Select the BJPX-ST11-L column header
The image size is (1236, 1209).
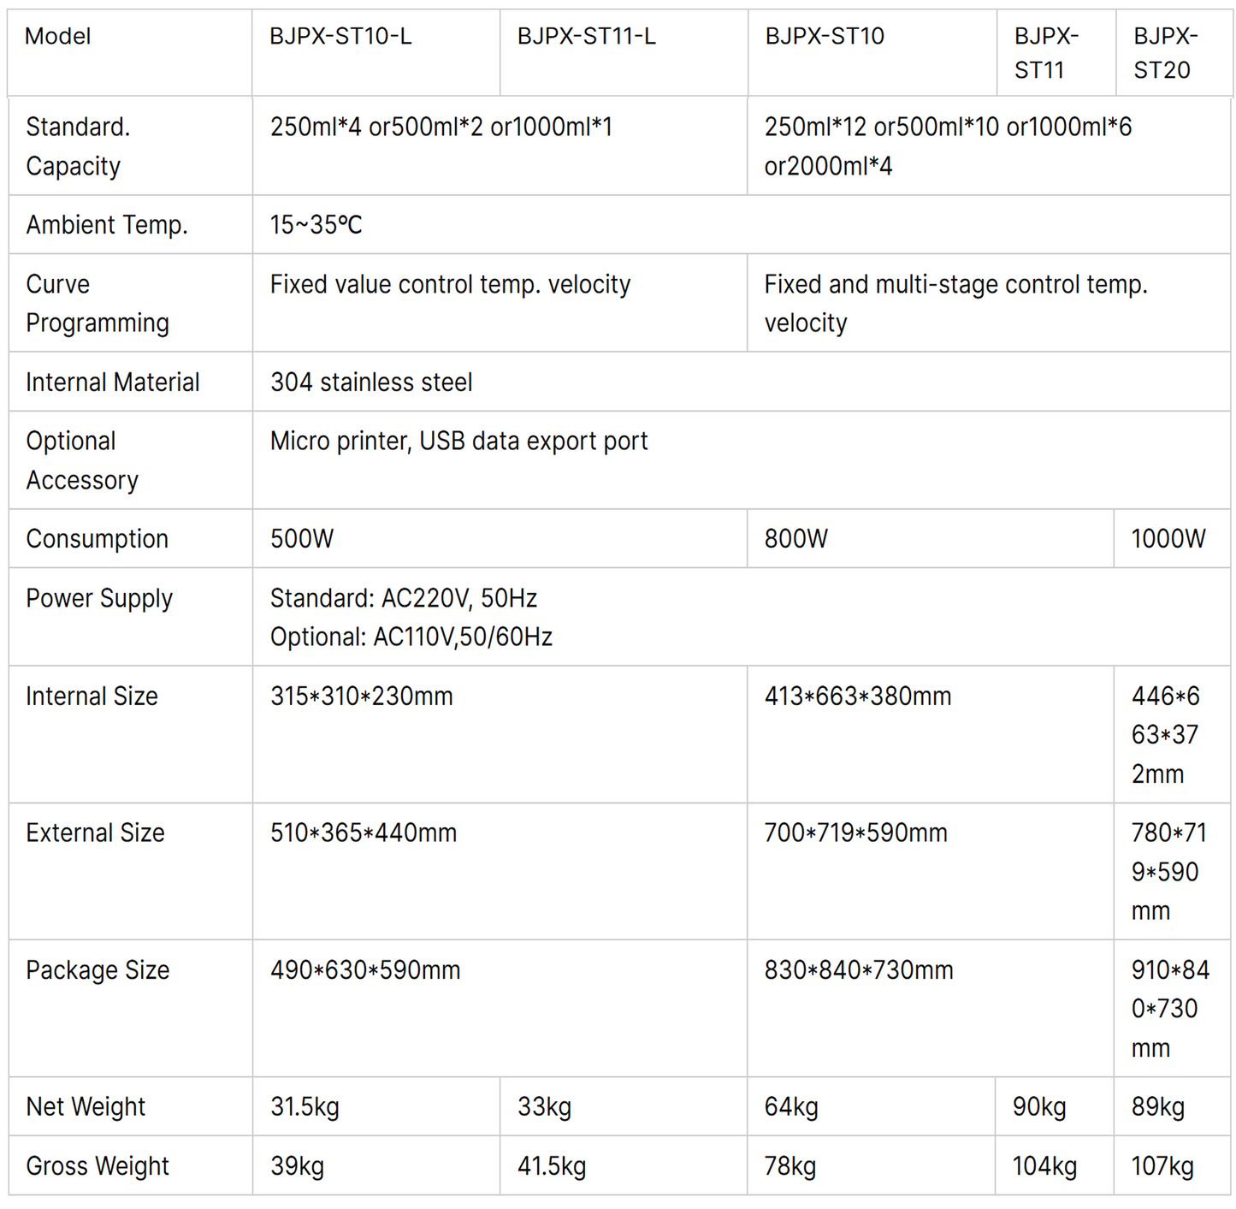pyautogui.click(x=587, y=37)
